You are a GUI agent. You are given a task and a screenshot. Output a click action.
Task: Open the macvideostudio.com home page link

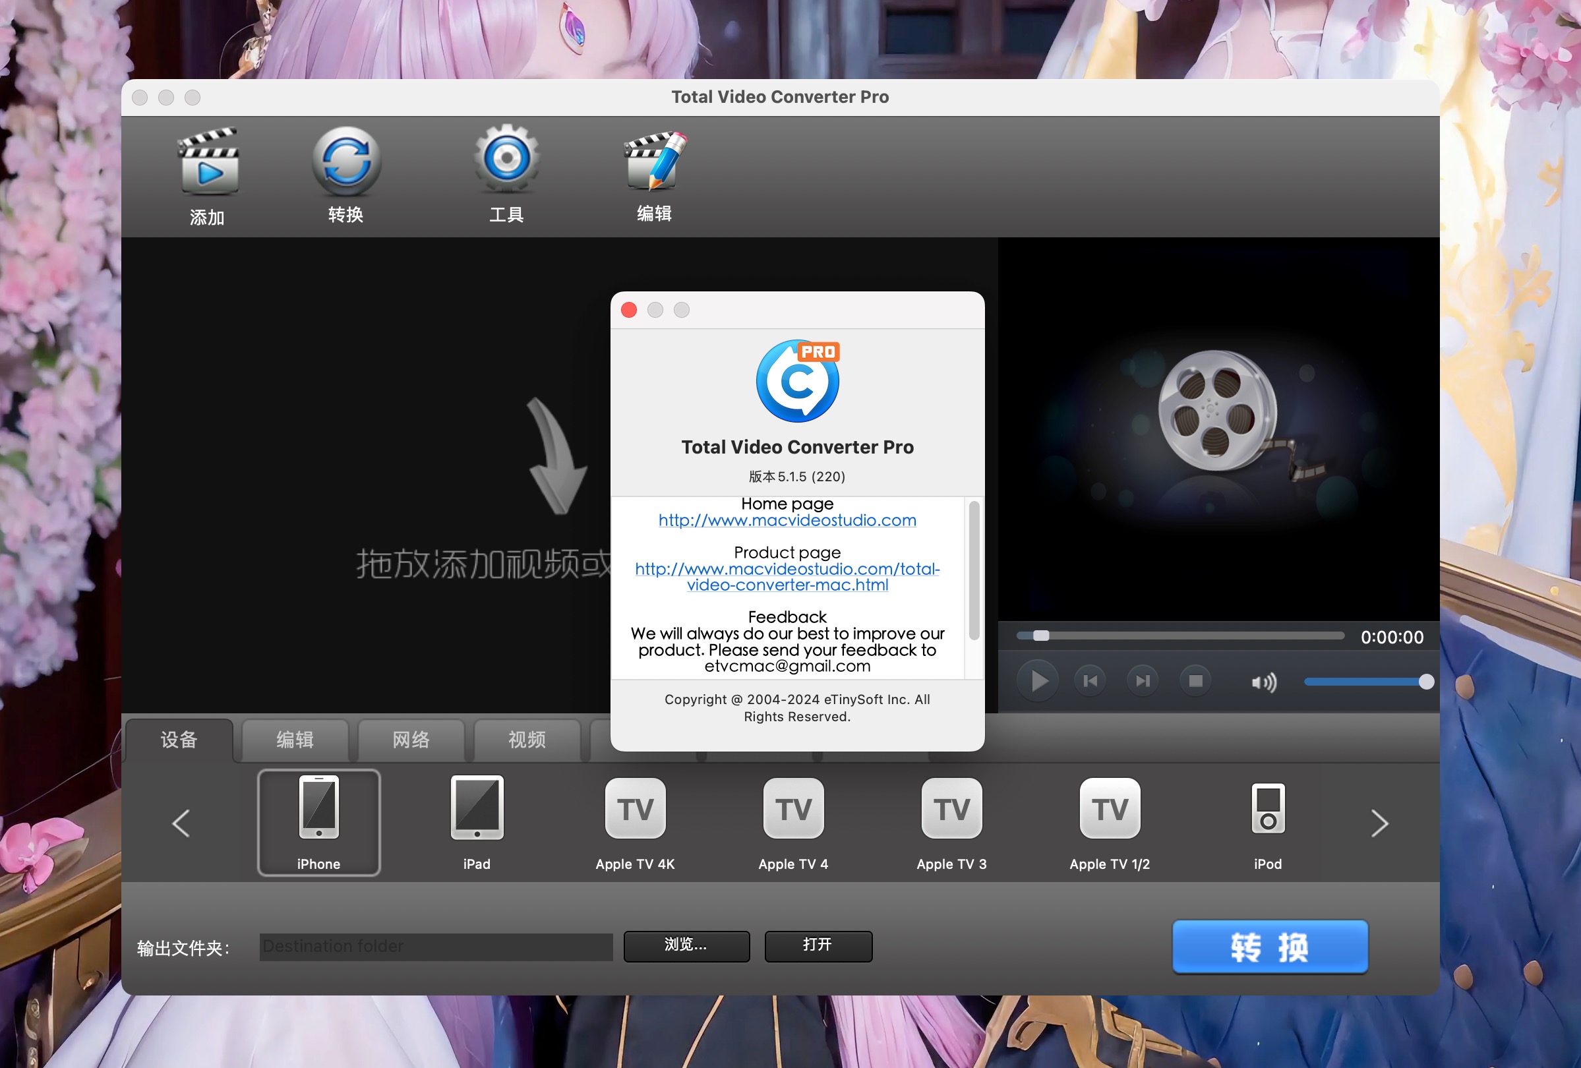787,520
